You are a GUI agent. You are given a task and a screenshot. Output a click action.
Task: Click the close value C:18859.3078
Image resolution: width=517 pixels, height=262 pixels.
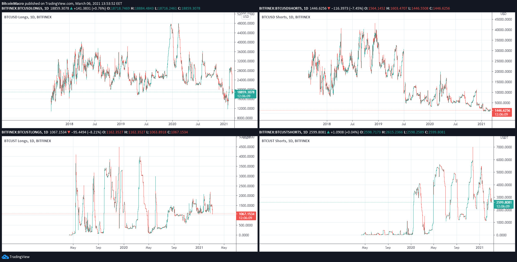coord(189,8)
